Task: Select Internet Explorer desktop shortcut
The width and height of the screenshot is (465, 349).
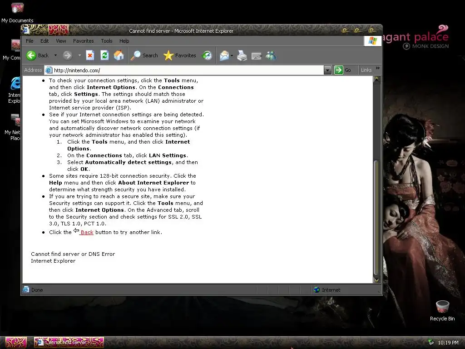Action: [14, 90]
